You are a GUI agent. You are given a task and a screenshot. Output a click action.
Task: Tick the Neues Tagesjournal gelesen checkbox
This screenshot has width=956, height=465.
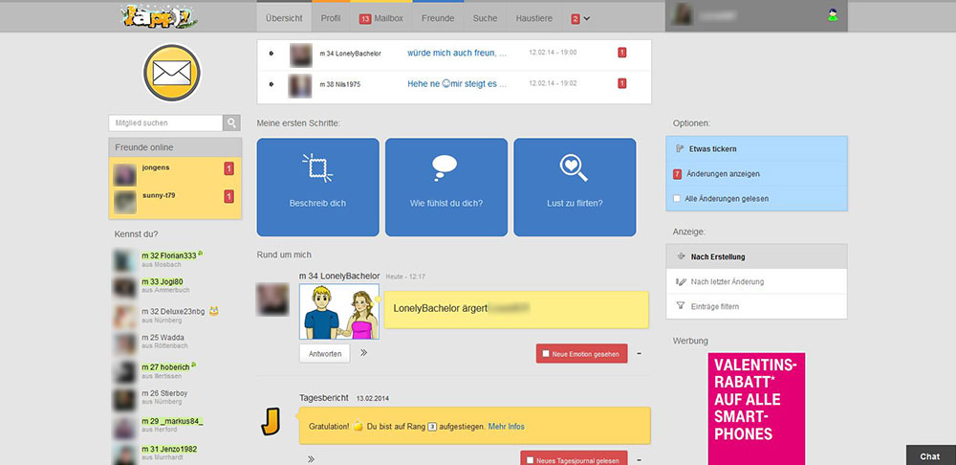pos(529,460)
